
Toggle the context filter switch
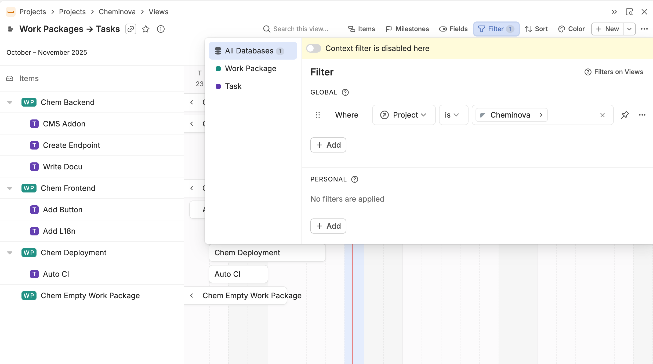coord(314,48)
